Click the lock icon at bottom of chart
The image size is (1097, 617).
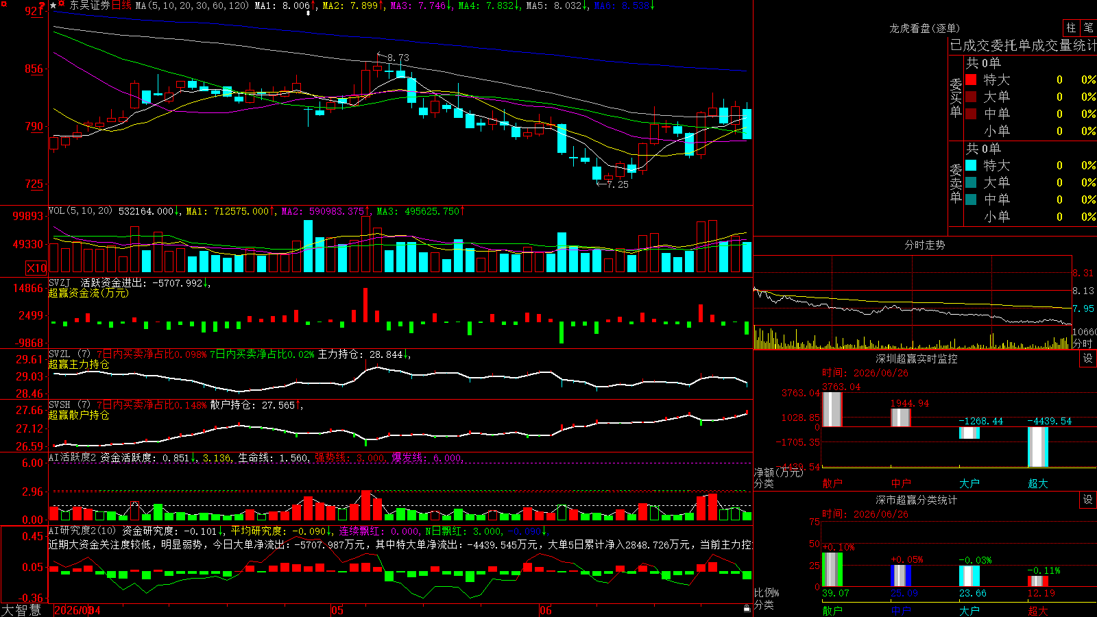pyautogui.click(x=747, y=608)
